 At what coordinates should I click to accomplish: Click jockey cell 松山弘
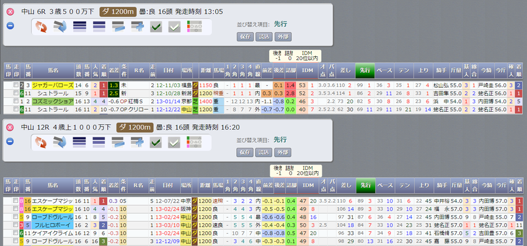(x=441, y=85)
